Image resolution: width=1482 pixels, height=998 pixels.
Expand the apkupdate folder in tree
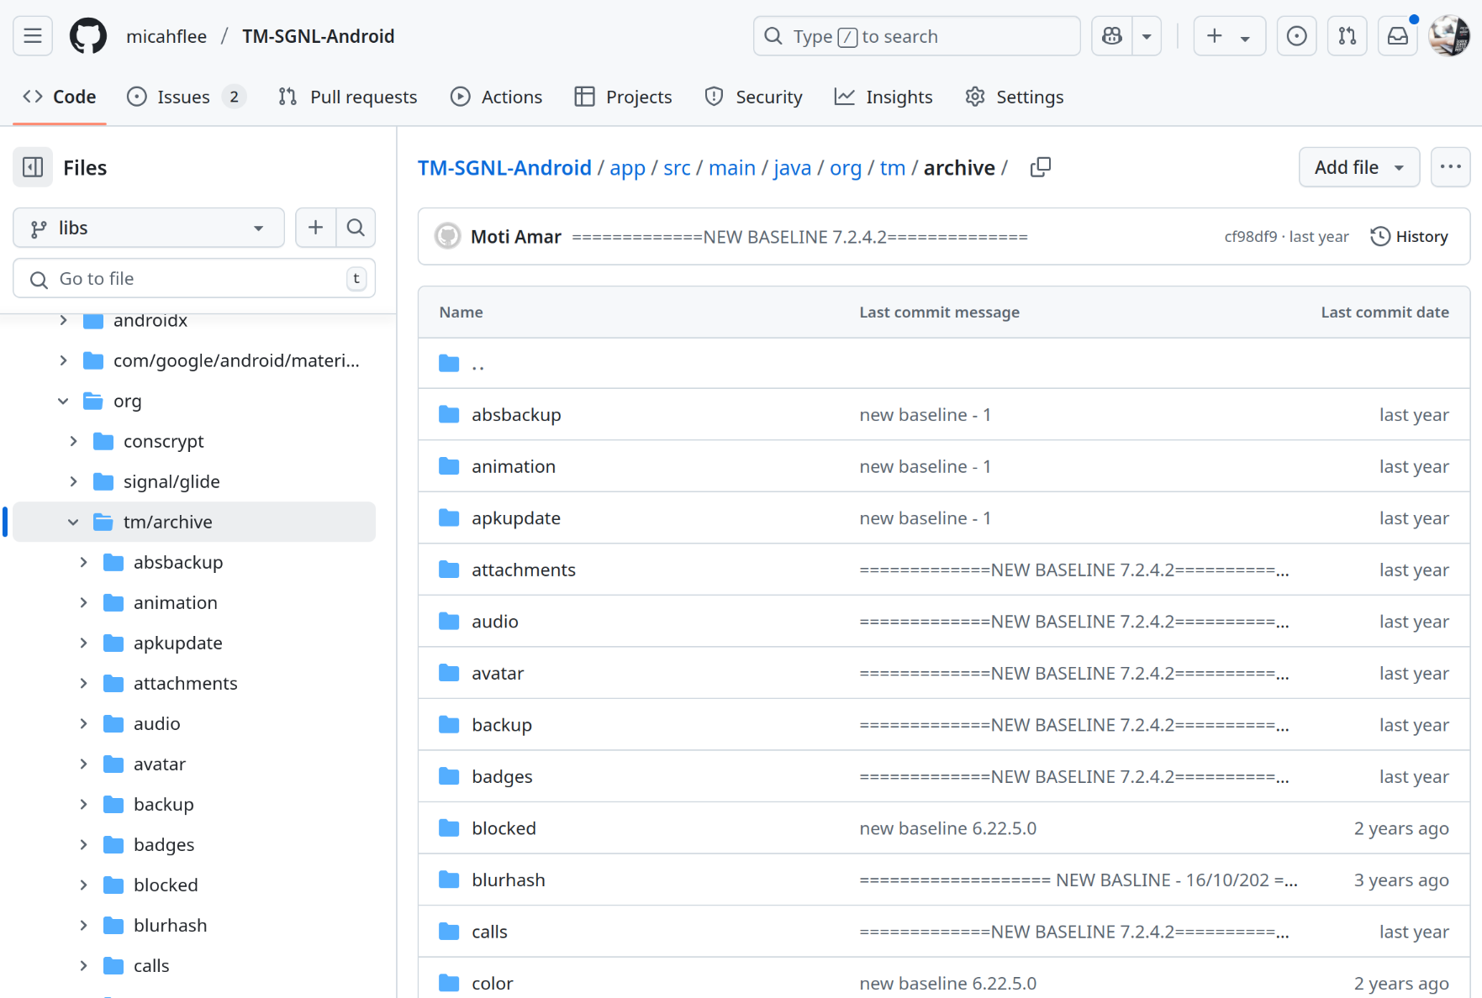(83, 643)
